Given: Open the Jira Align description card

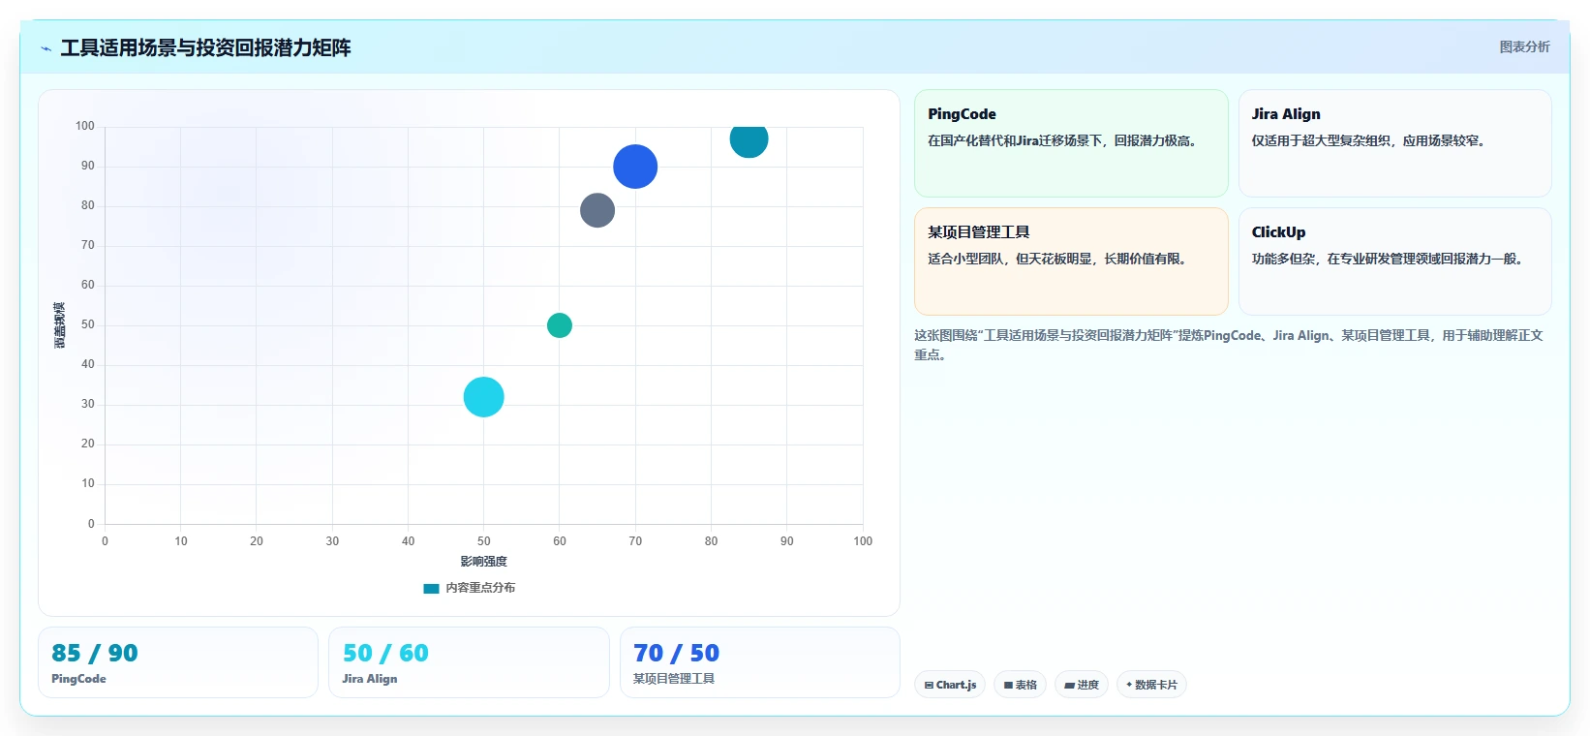Looking at the screenshot, I should pos(1394,143).
